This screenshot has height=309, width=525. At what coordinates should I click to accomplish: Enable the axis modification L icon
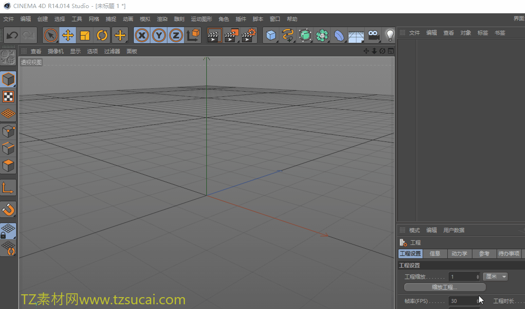click(x=8, y=188)
